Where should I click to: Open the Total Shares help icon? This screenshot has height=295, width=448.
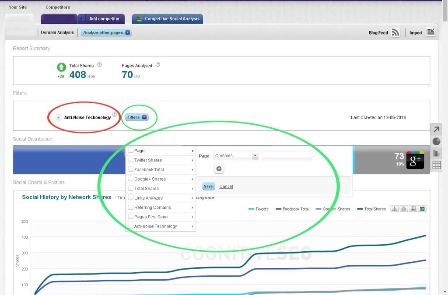click(99, 65)
